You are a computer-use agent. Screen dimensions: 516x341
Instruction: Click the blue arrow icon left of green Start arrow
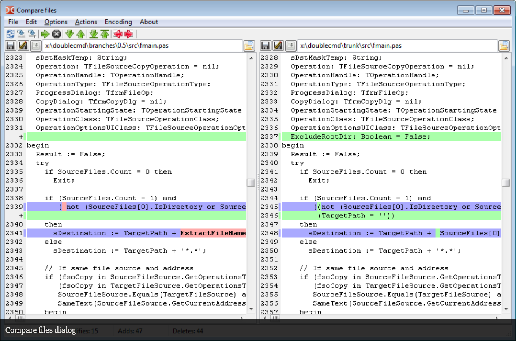click(32, 34)
